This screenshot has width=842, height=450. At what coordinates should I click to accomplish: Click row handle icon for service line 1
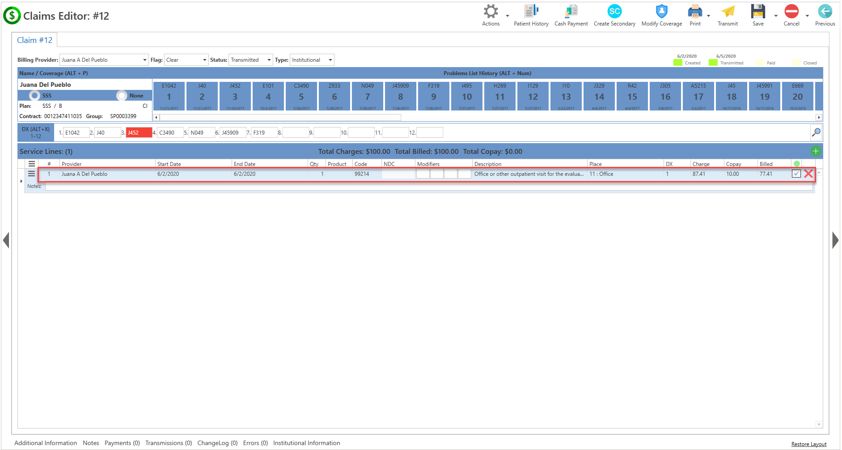click(x=32, y=174)
